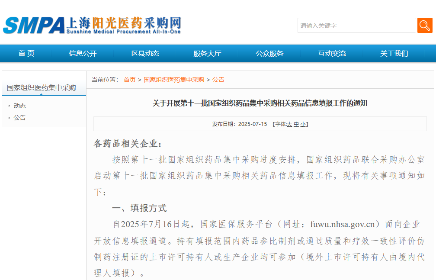Go to 区县动态 in navigation bar
436x280 pixels.
(145, 53)
